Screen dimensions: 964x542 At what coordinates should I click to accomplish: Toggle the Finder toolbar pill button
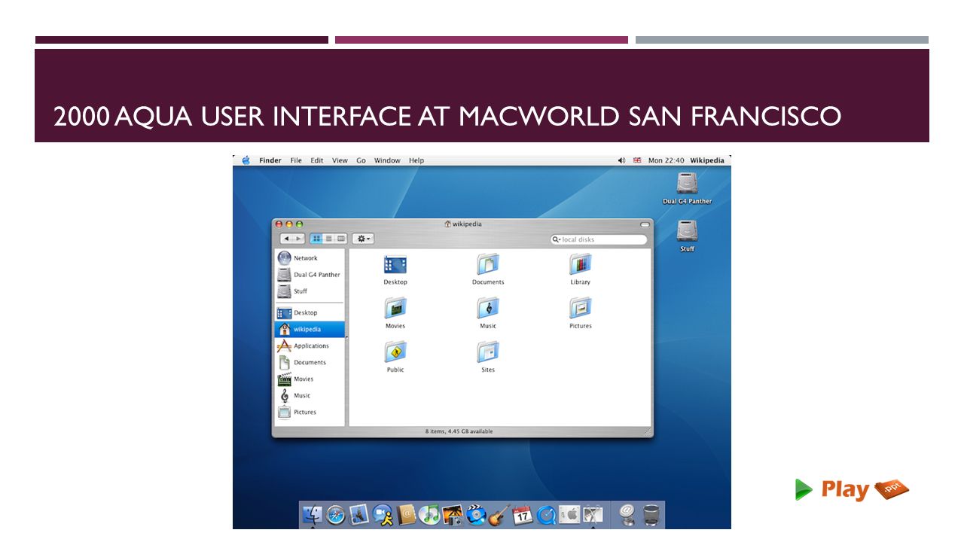pyautogui.click(x=645, y=224)
